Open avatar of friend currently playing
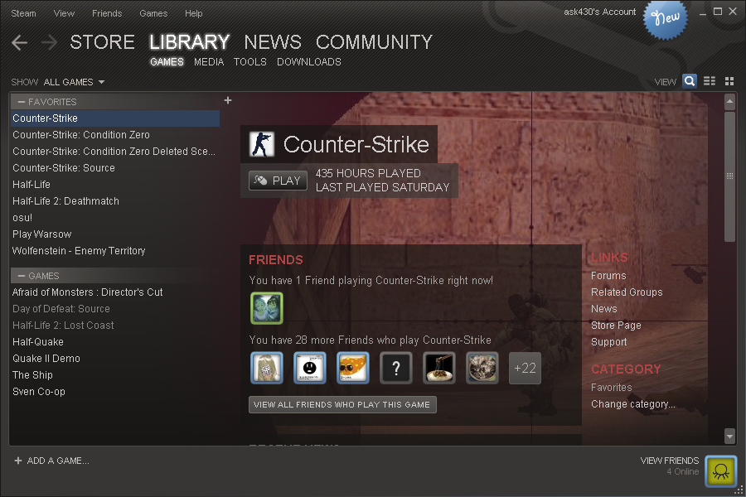This screenshot has height=497, width=746. (267, 308)
